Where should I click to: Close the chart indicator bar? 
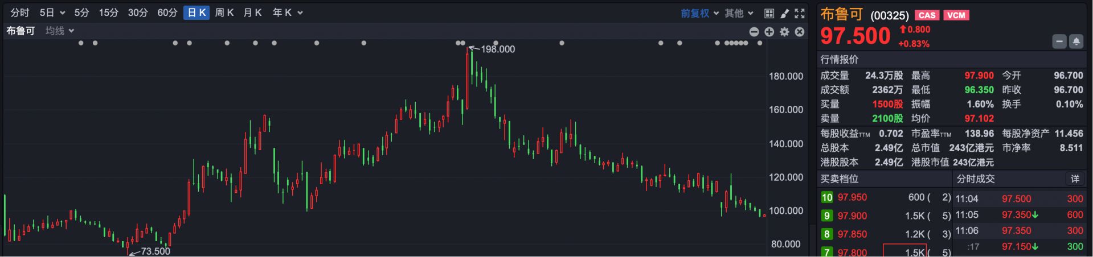[x=800, y=32]
